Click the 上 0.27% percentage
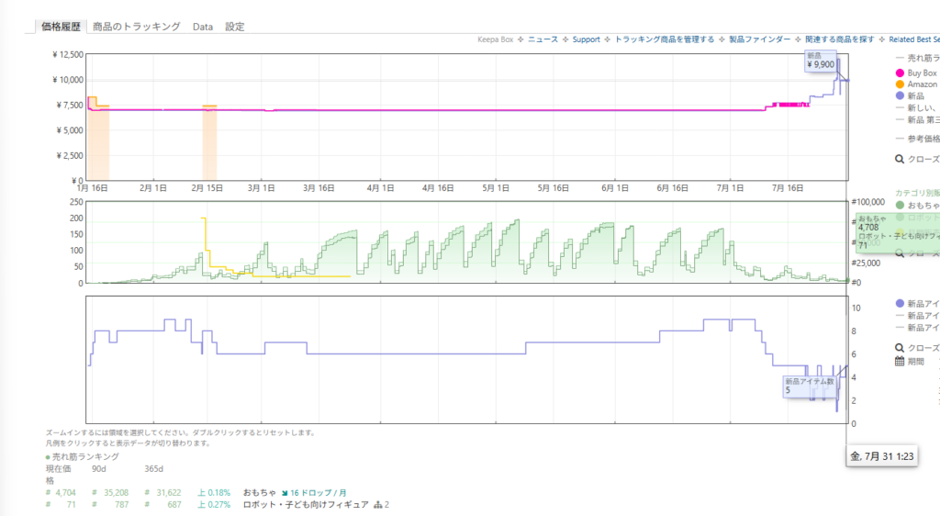This screenshot has height=516, width=940. click(x=214, y=505)
